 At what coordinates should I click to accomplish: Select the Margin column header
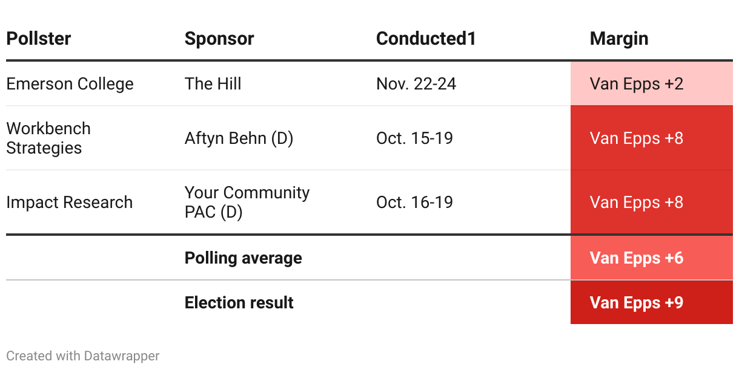pyautogui.click(x=619, y=39)
